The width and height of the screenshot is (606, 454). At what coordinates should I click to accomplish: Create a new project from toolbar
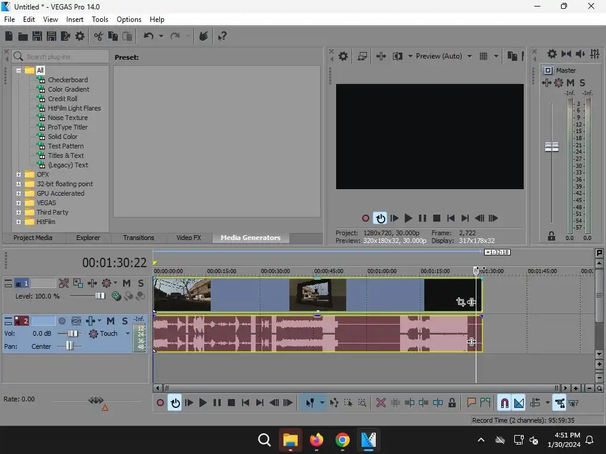click(9, 36)
